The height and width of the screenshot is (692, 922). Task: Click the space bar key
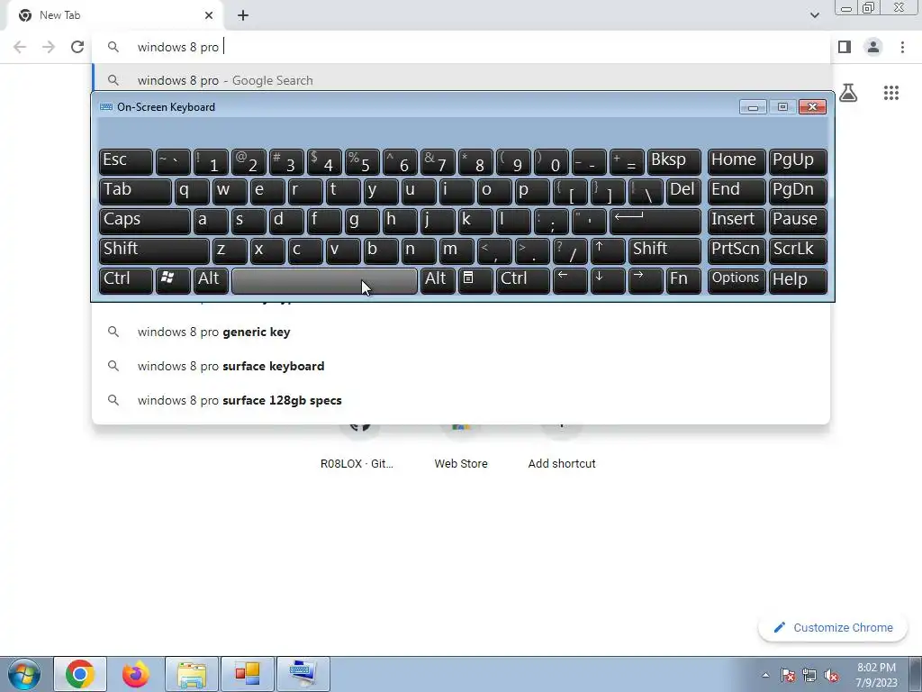coord(324,280)
